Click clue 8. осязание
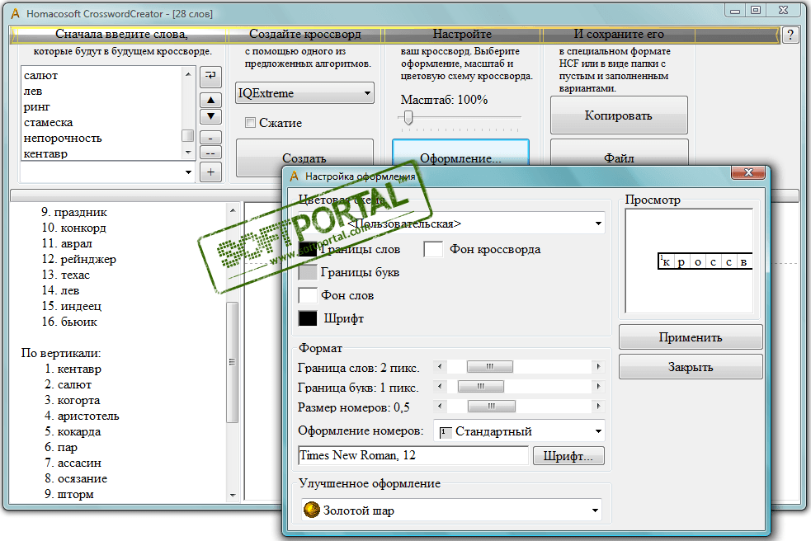The height and width of the screenshot is (541, 811). 76,478
